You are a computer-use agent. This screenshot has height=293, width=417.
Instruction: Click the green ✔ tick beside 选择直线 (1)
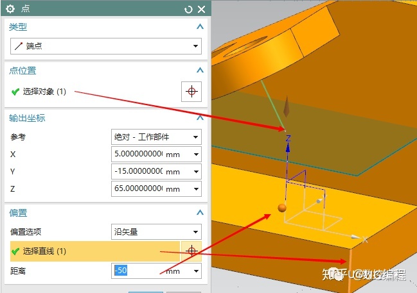tap(15, 251)
